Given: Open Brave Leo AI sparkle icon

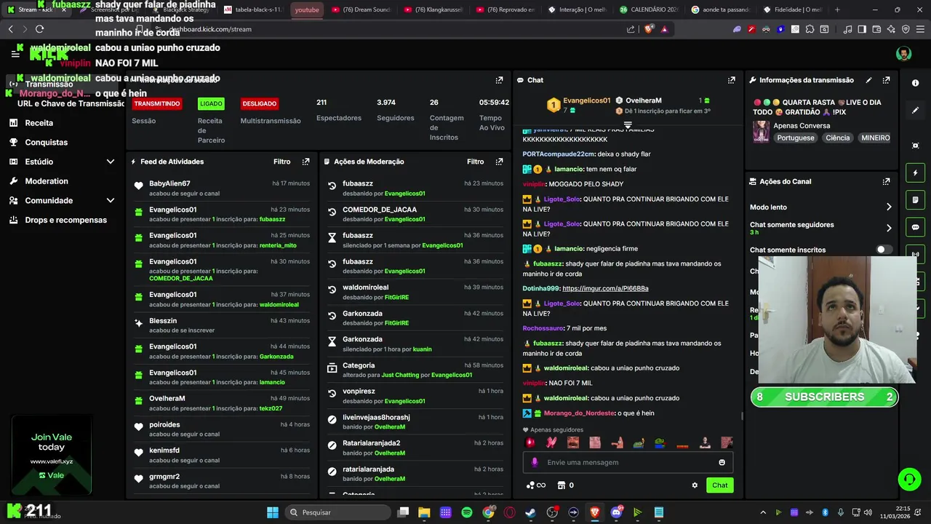Looking at the screenshot, I should pos(891,29).
